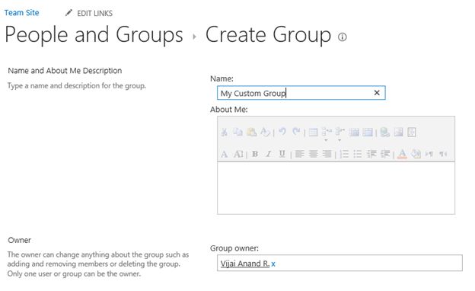Click the Insert Hyperlink globe icon
This screenshot has width=475, height=291.
[x=385, y=132]
